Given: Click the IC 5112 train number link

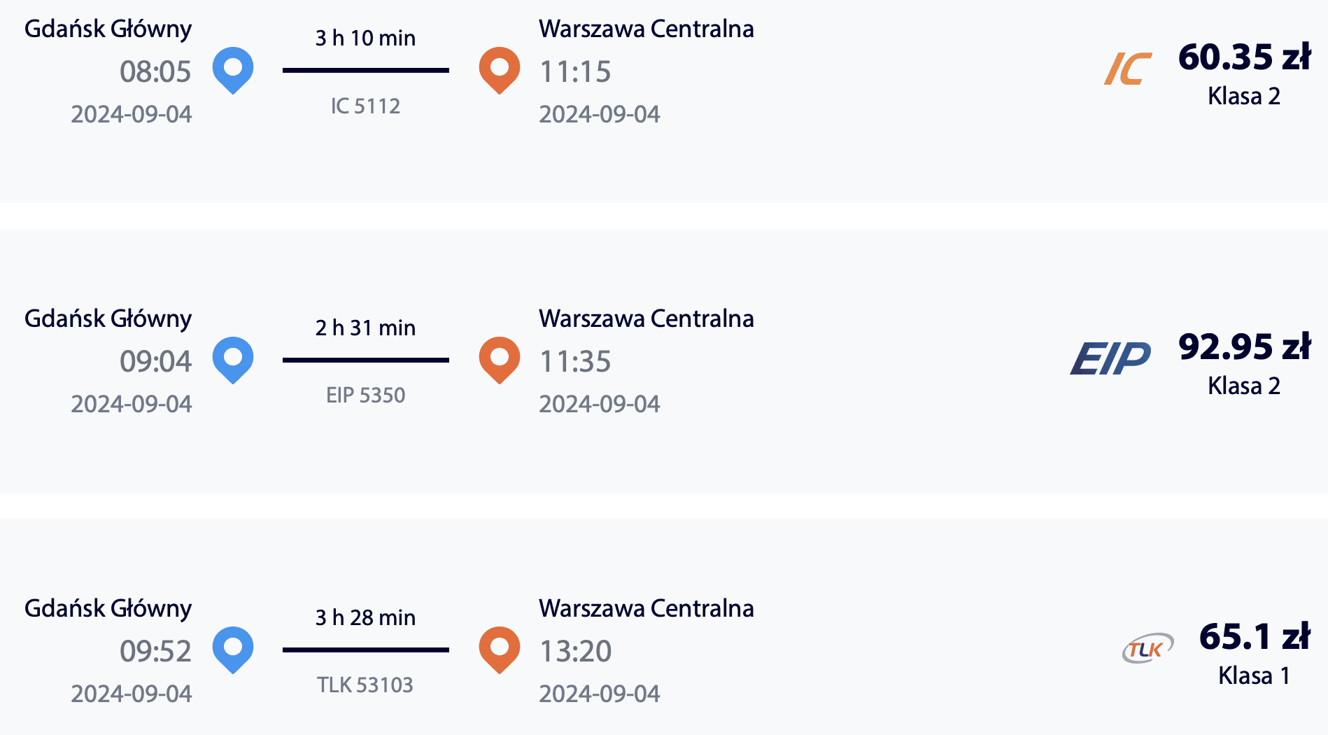Looking at the screenshot, I should click(365, 106).
